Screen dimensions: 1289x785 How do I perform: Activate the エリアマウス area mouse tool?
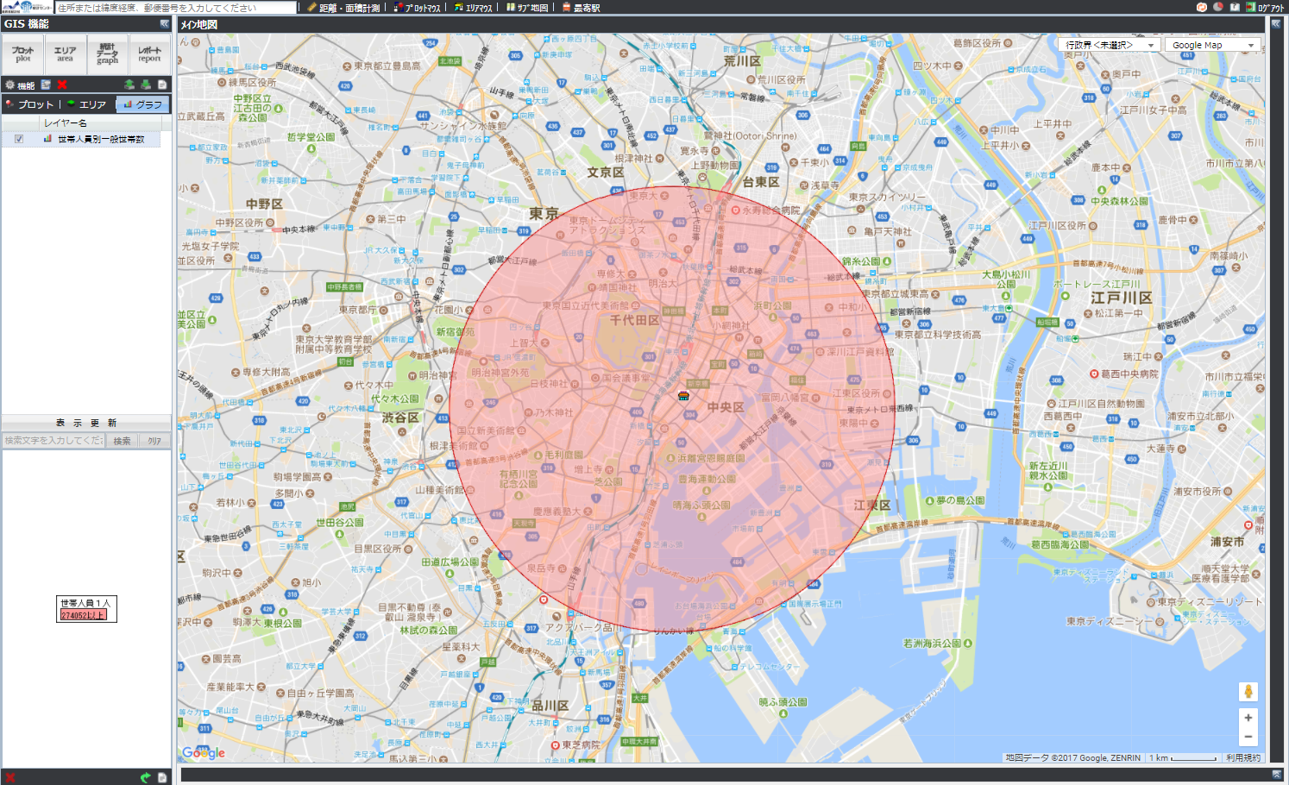(x=473, y=8)
